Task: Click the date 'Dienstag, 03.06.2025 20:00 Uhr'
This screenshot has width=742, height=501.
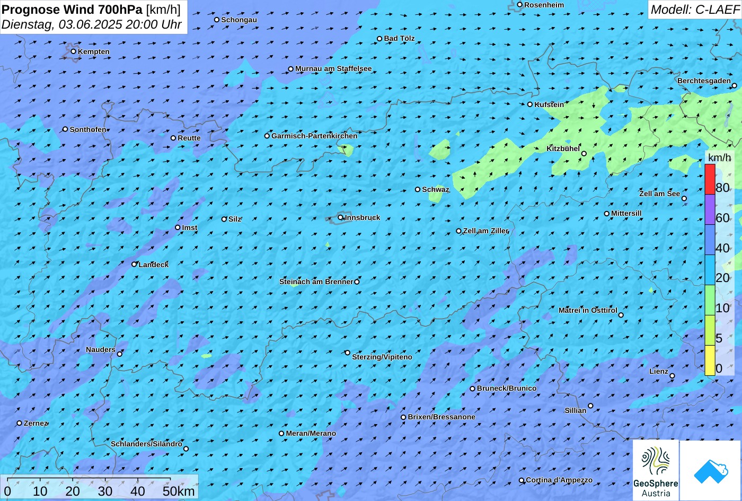Action: 92,24
